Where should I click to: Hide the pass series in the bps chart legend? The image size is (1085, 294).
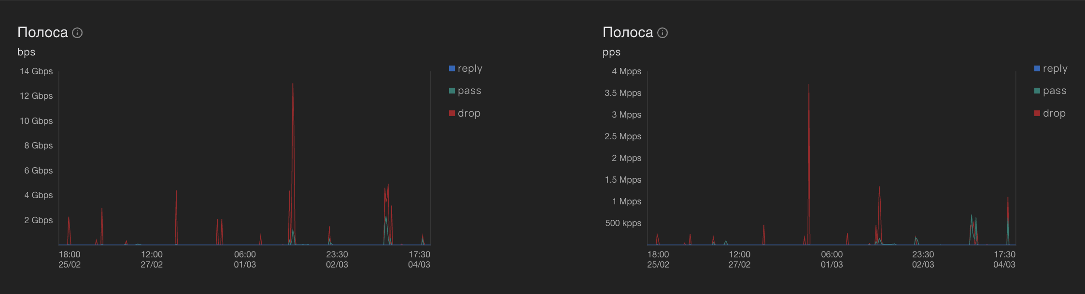click(469, 91)
